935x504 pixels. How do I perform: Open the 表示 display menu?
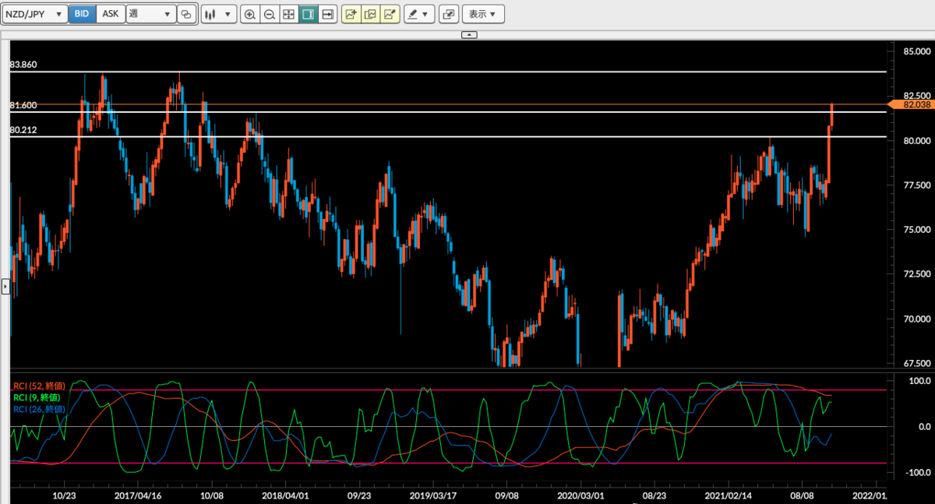coord(483,14)
